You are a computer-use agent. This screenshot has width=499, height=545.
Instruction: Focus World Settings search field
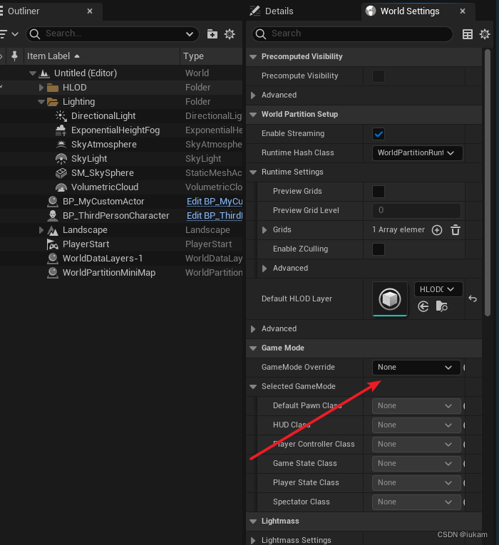[x=352, y=33]
